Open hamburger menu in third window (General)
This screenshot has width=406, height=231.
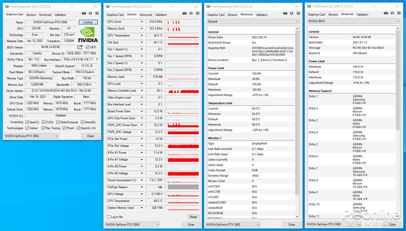click(x=298, y=13)
